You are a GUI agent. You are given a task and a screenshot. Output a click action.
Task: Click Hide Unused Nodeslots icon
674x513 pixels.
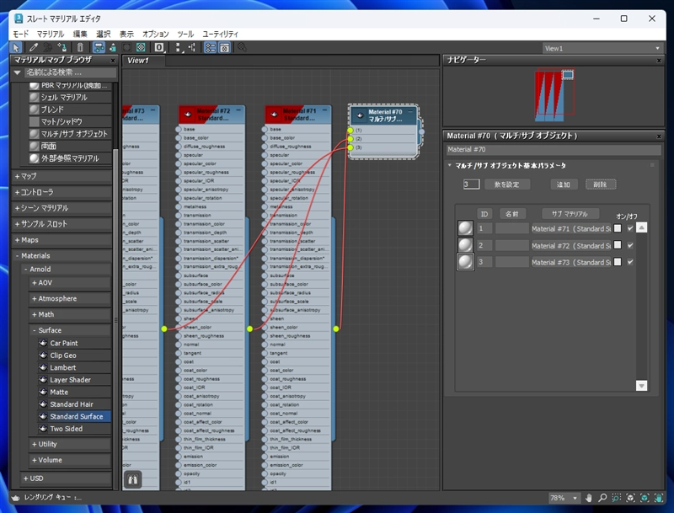click(x=113, y=48)
